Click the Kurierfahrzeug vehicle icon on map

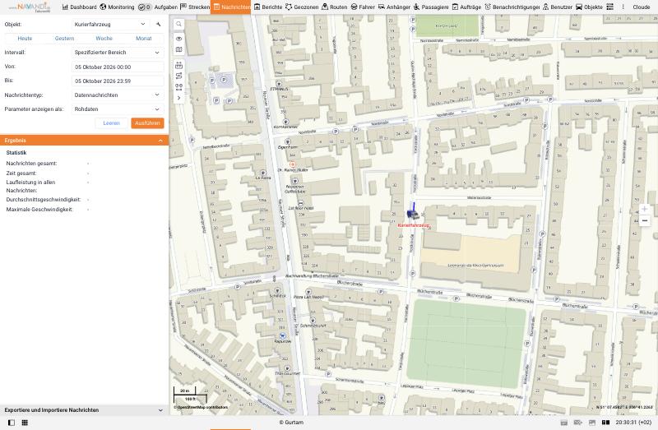413,213
